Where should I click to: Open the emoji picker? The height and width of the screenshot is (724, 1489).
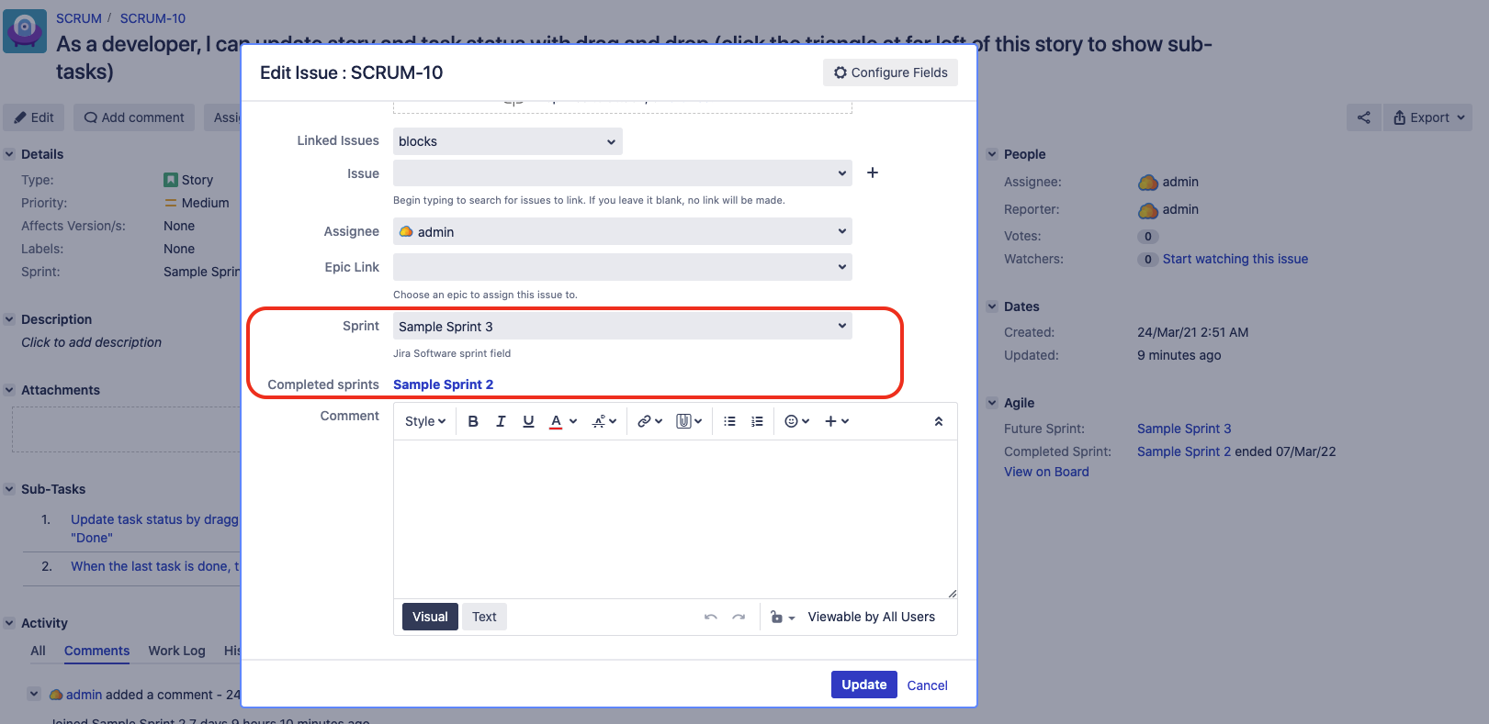pyautogui.click(x=797, y=421)
